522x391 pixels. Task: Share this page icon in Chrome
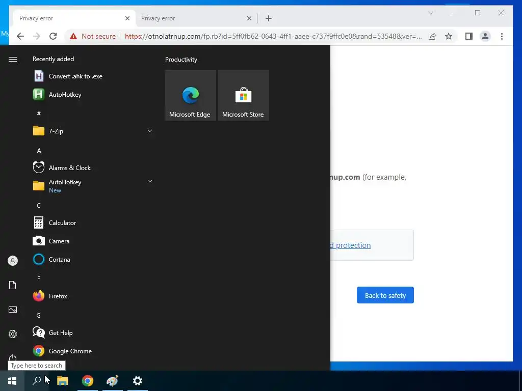pos(432,36)
